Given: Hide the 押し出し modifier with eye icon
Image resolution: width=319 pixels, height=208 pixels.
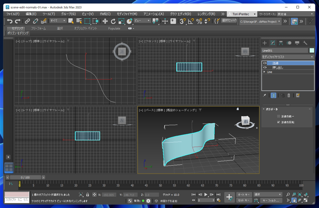Looking at the screenshot, I should point(265,67).
